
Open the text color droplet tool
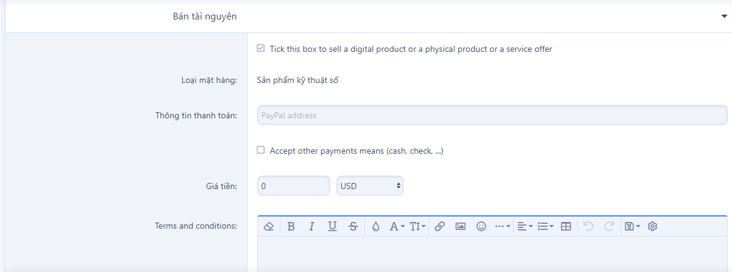[375, 226]
